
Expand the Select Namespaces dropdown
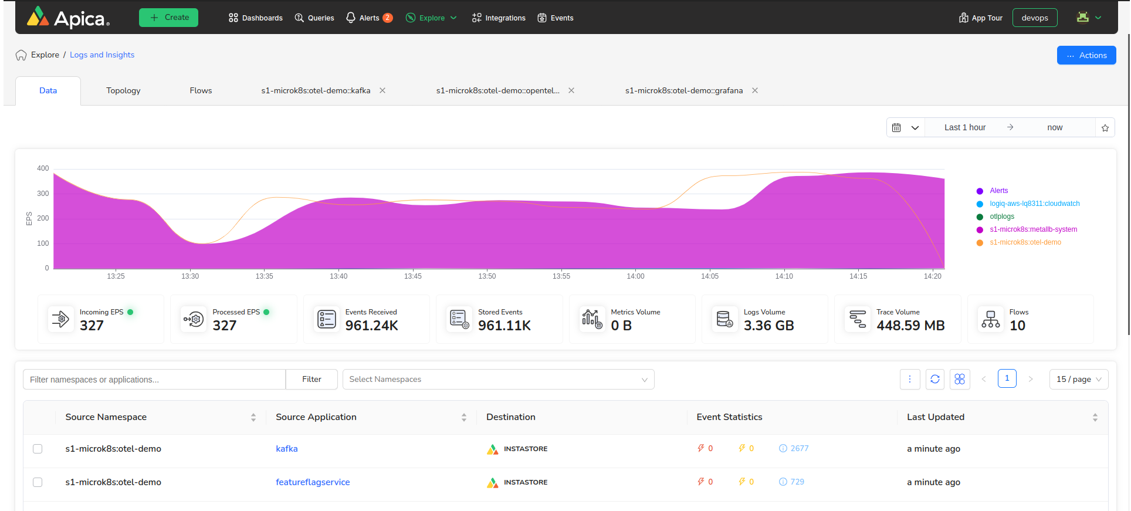pyautogui.click(x=498, y=380)
